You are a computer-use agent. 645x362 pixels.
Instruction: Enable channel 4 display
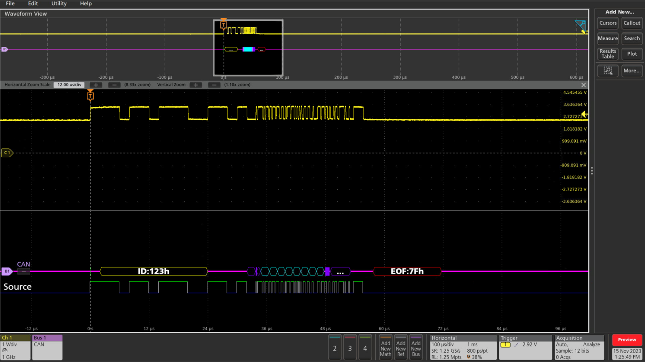(x=365, y=348)
